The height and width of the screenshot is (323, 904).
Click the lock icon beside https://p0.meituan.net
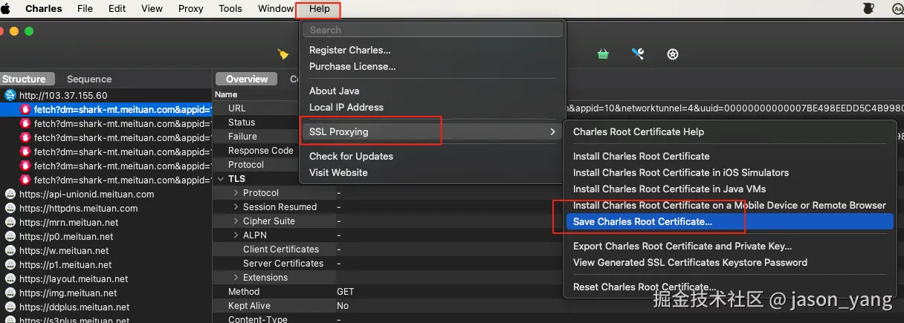pyautogui.click(x=10, y=237)
